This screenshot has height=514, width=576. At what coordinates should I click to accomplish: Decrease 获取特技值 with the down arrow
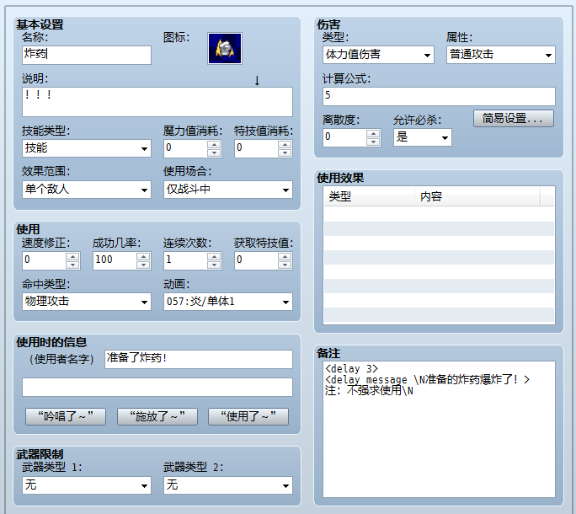point(285,265)
